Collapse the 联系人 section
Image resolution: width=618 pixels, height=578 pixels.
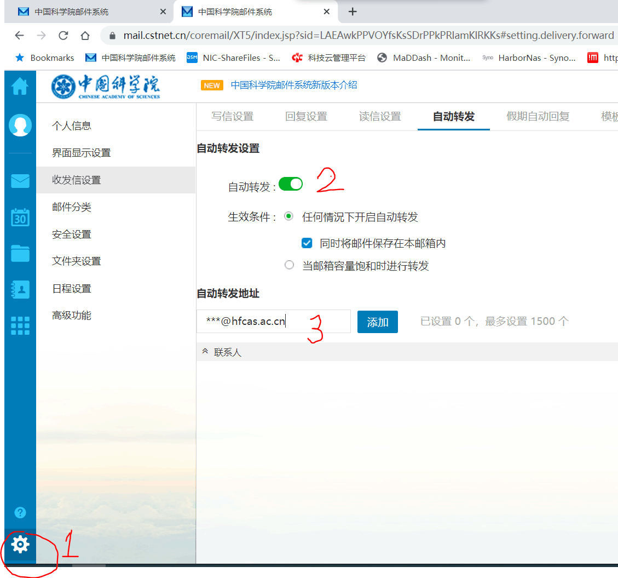point(205,352)
